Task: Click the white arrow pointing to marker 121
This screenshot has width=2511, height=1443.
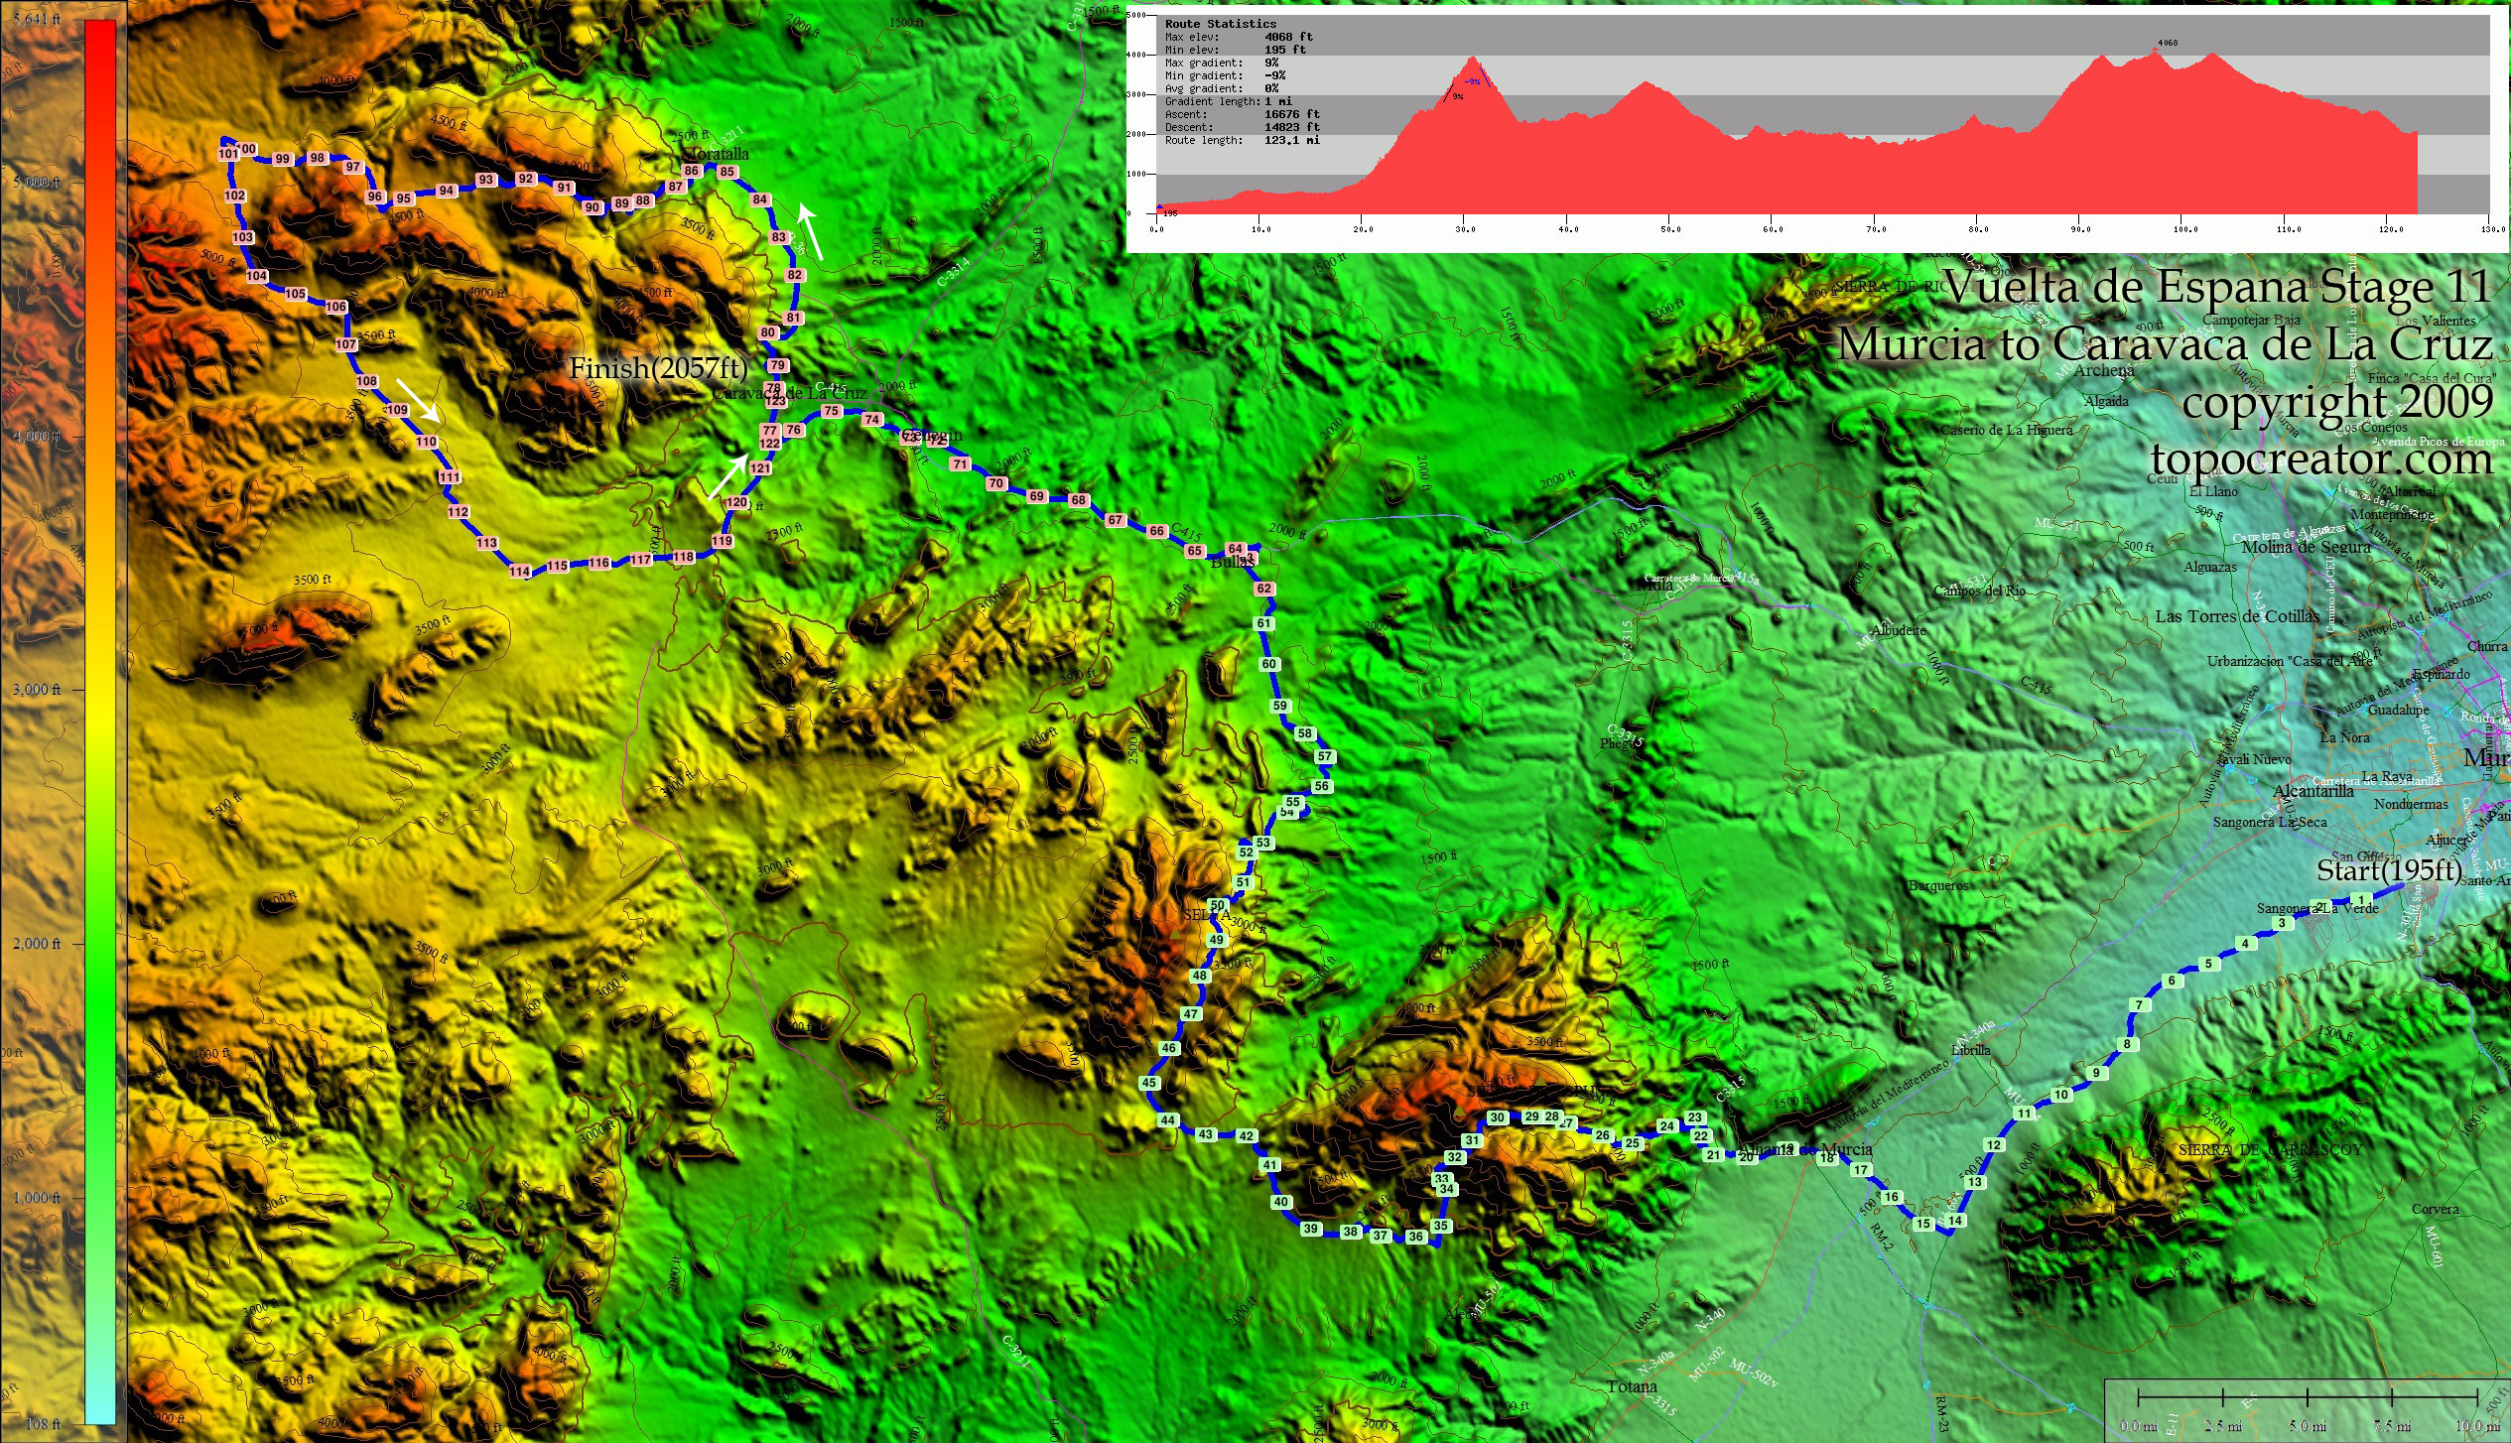Action: (x=727, y=478)
